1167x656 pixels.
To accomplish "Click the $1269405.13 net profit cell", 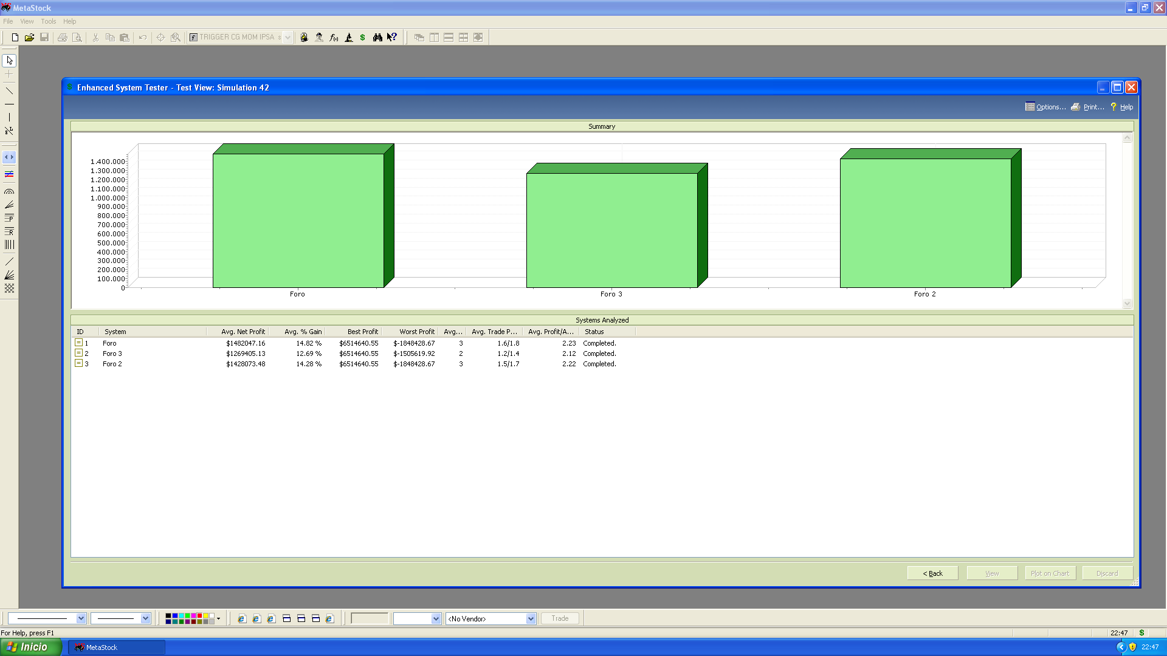I will 246,354.
